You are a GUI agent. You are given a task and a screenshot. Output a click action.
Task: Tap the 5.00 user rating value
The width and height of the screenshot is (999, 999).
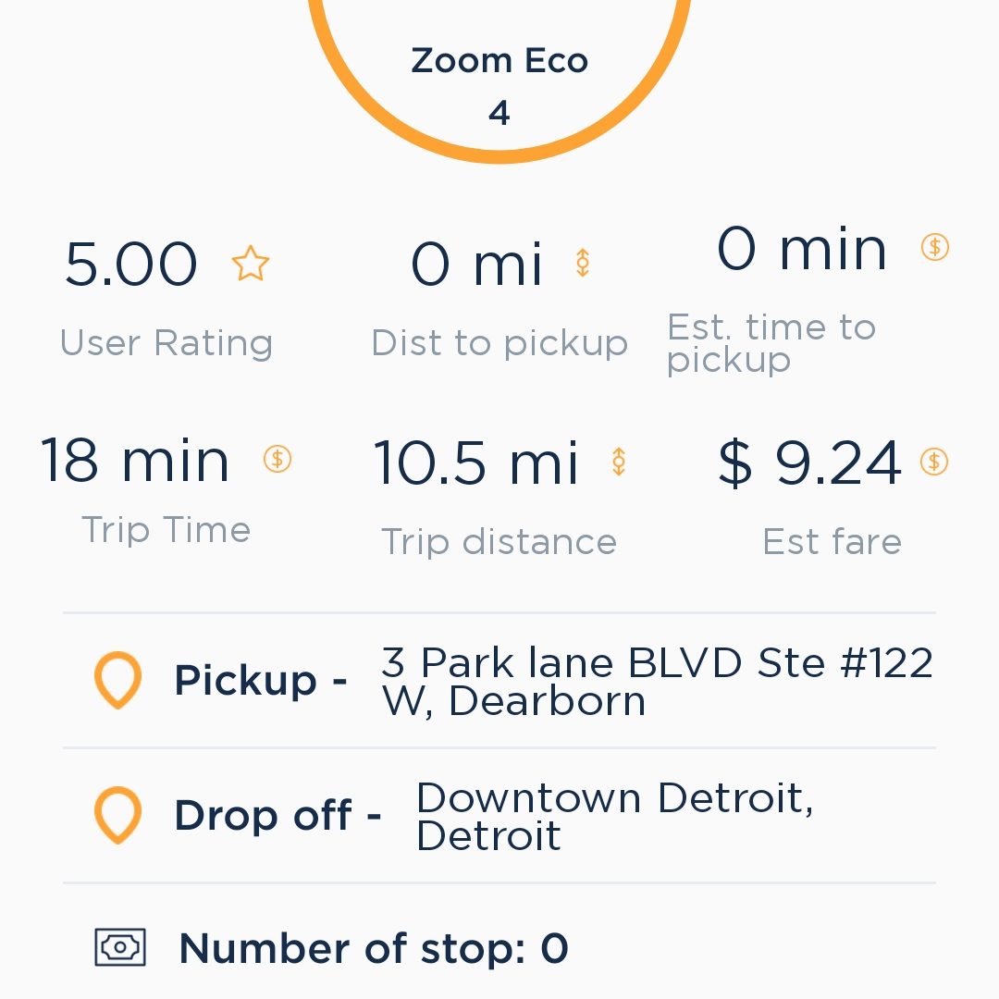[130, 264]
